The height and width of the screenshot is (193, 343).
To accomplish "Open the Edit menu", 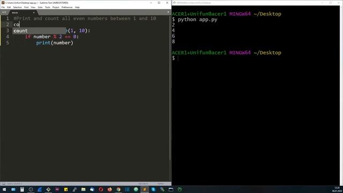I will tap(9, 7).
